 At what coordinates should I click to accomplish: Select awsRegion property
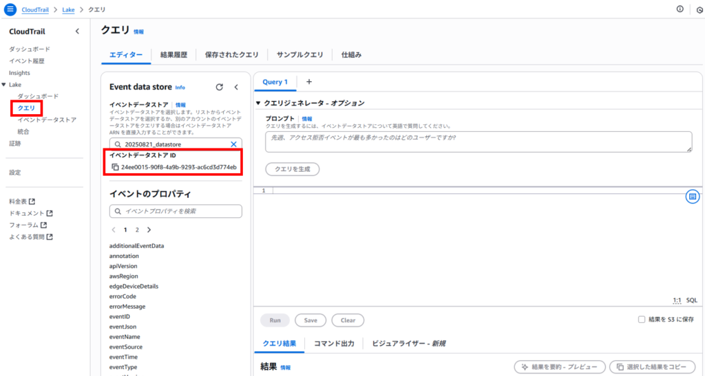tap(124, 276)
